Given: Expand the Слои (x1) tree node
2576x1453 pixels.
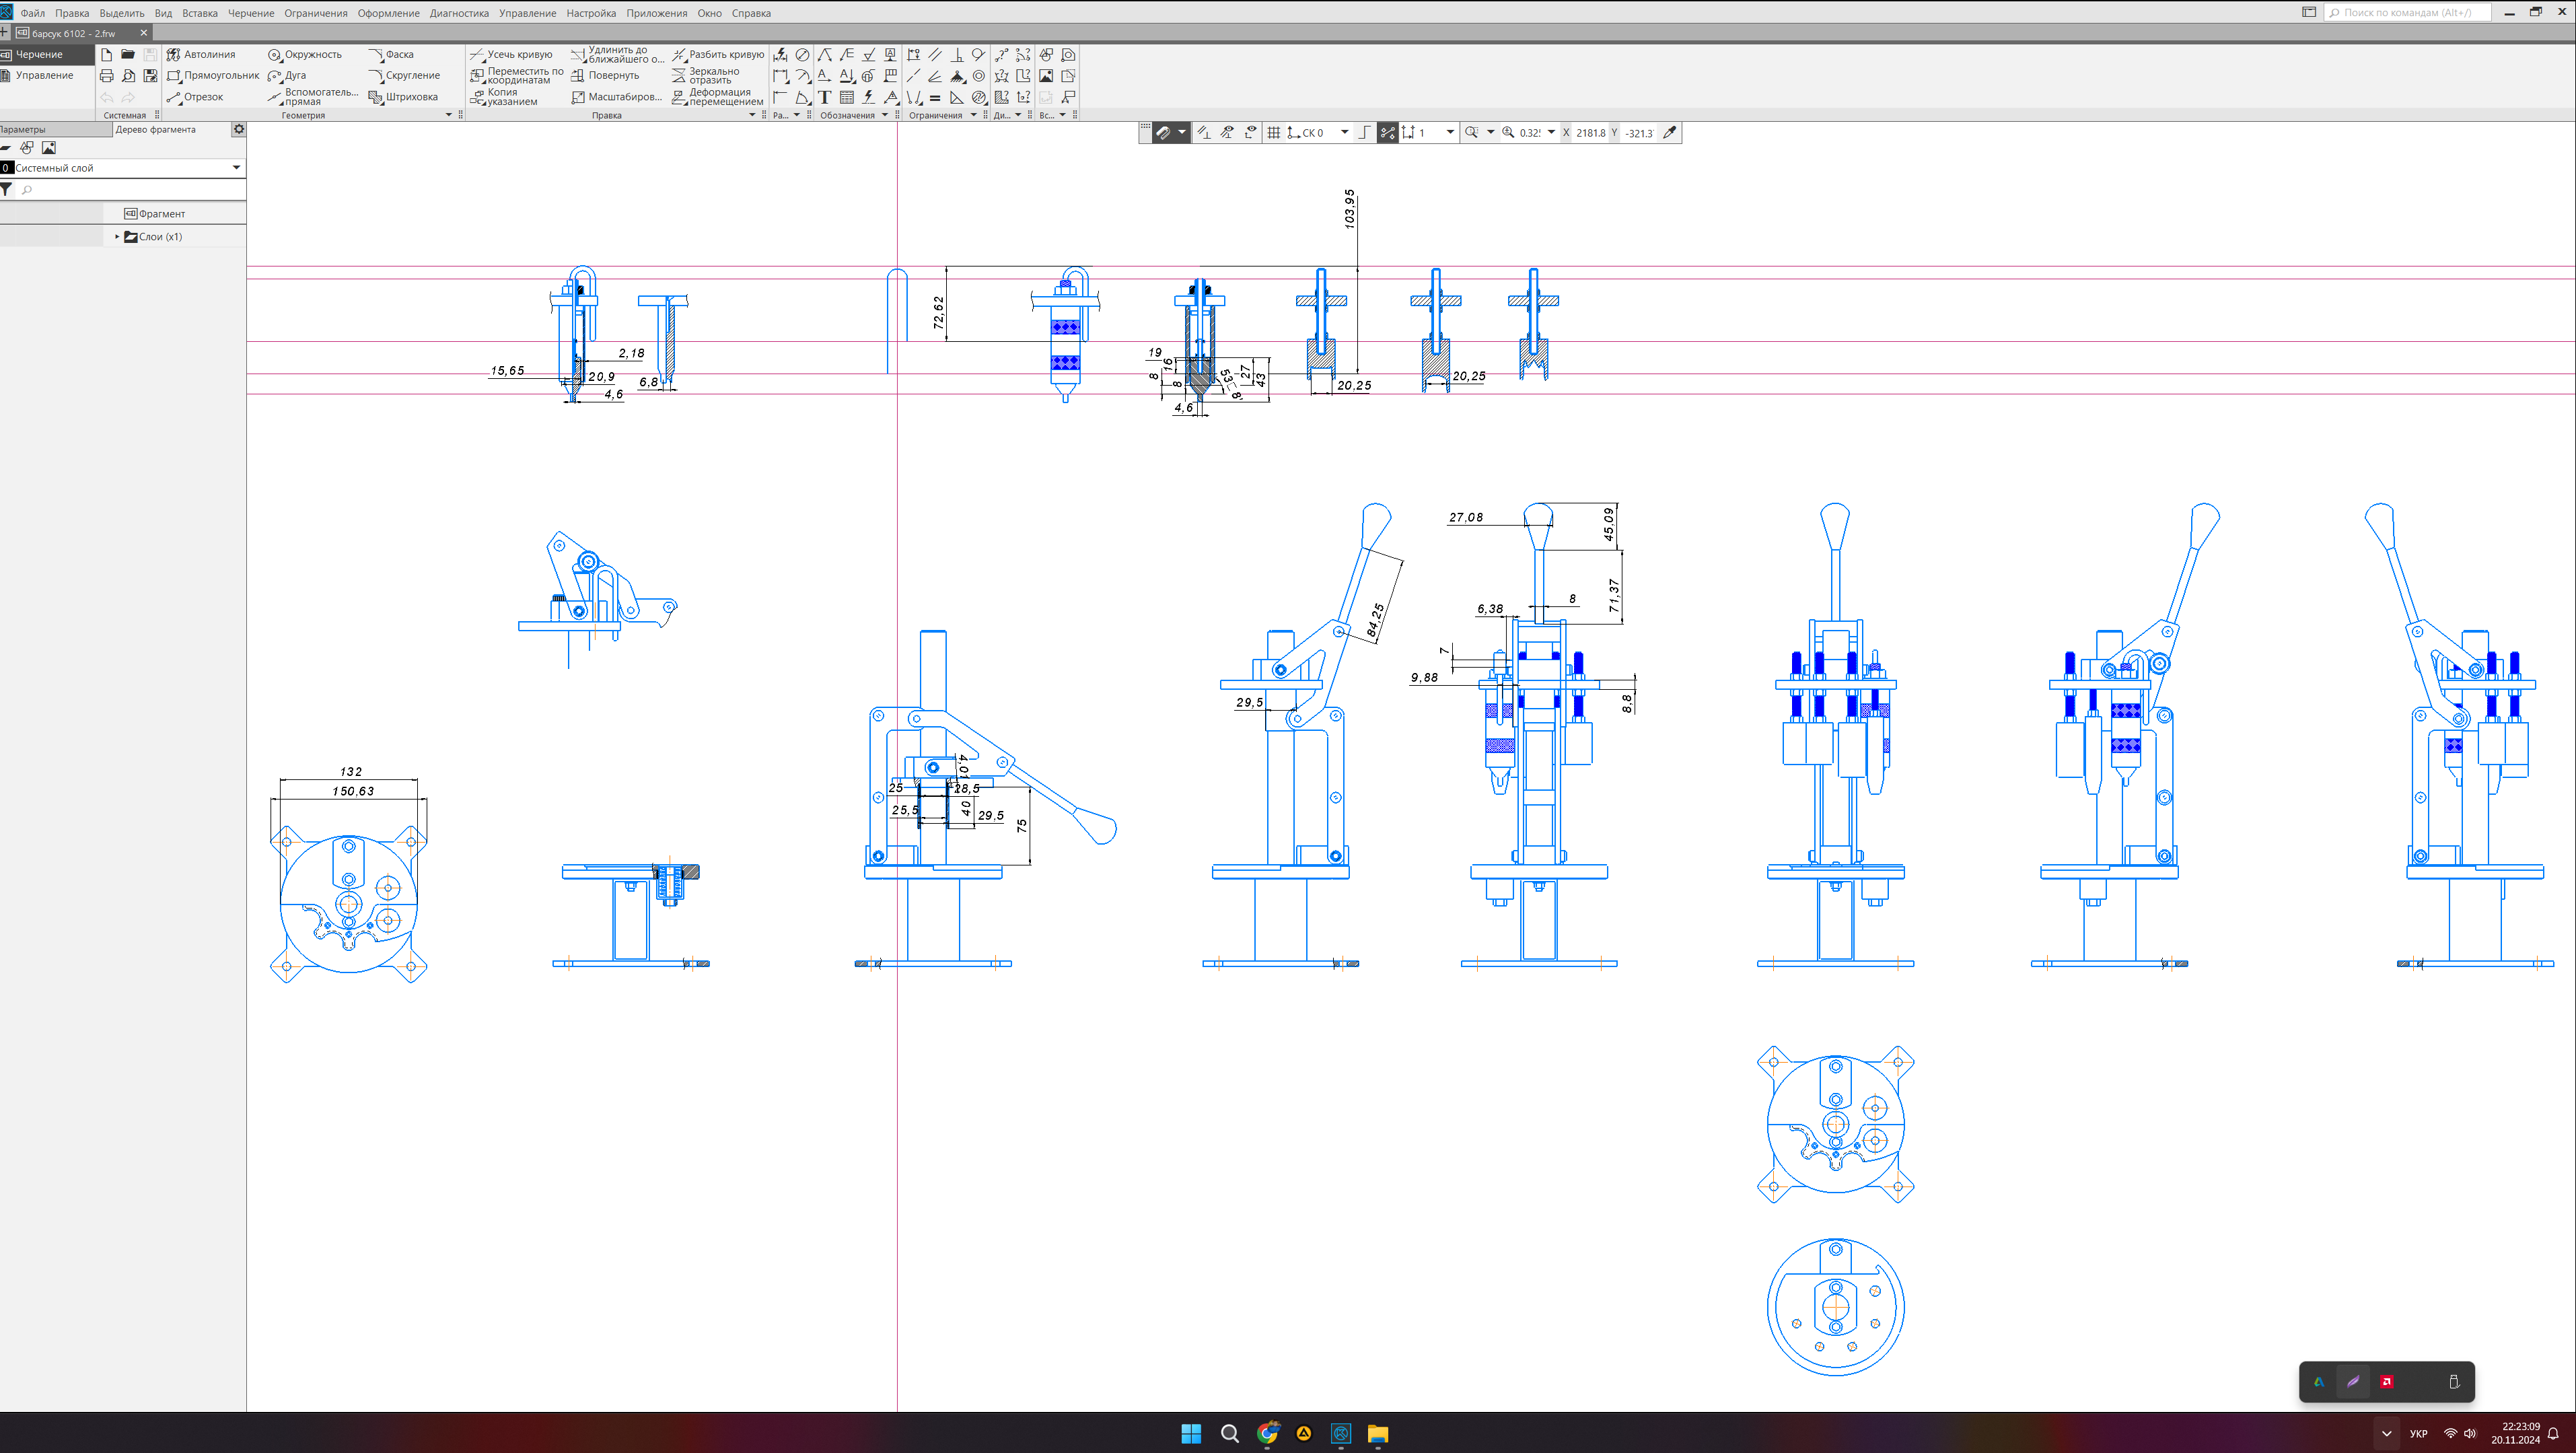Looking at the screenshot, I should tap(117, 237).
